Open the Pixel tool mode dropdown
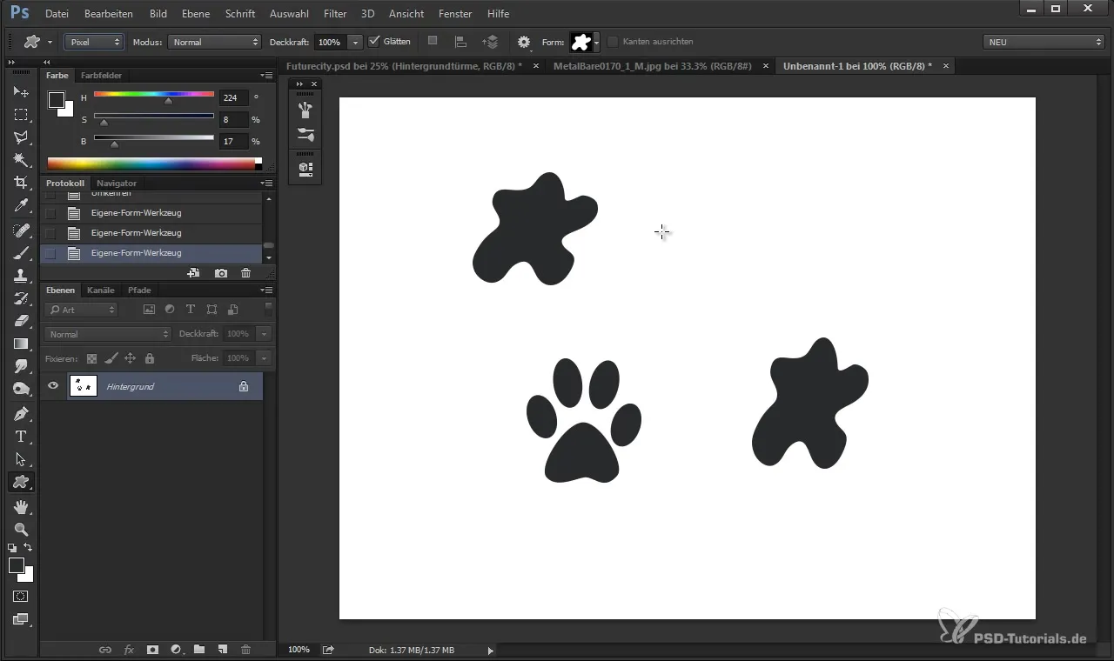 click(94, 42)
